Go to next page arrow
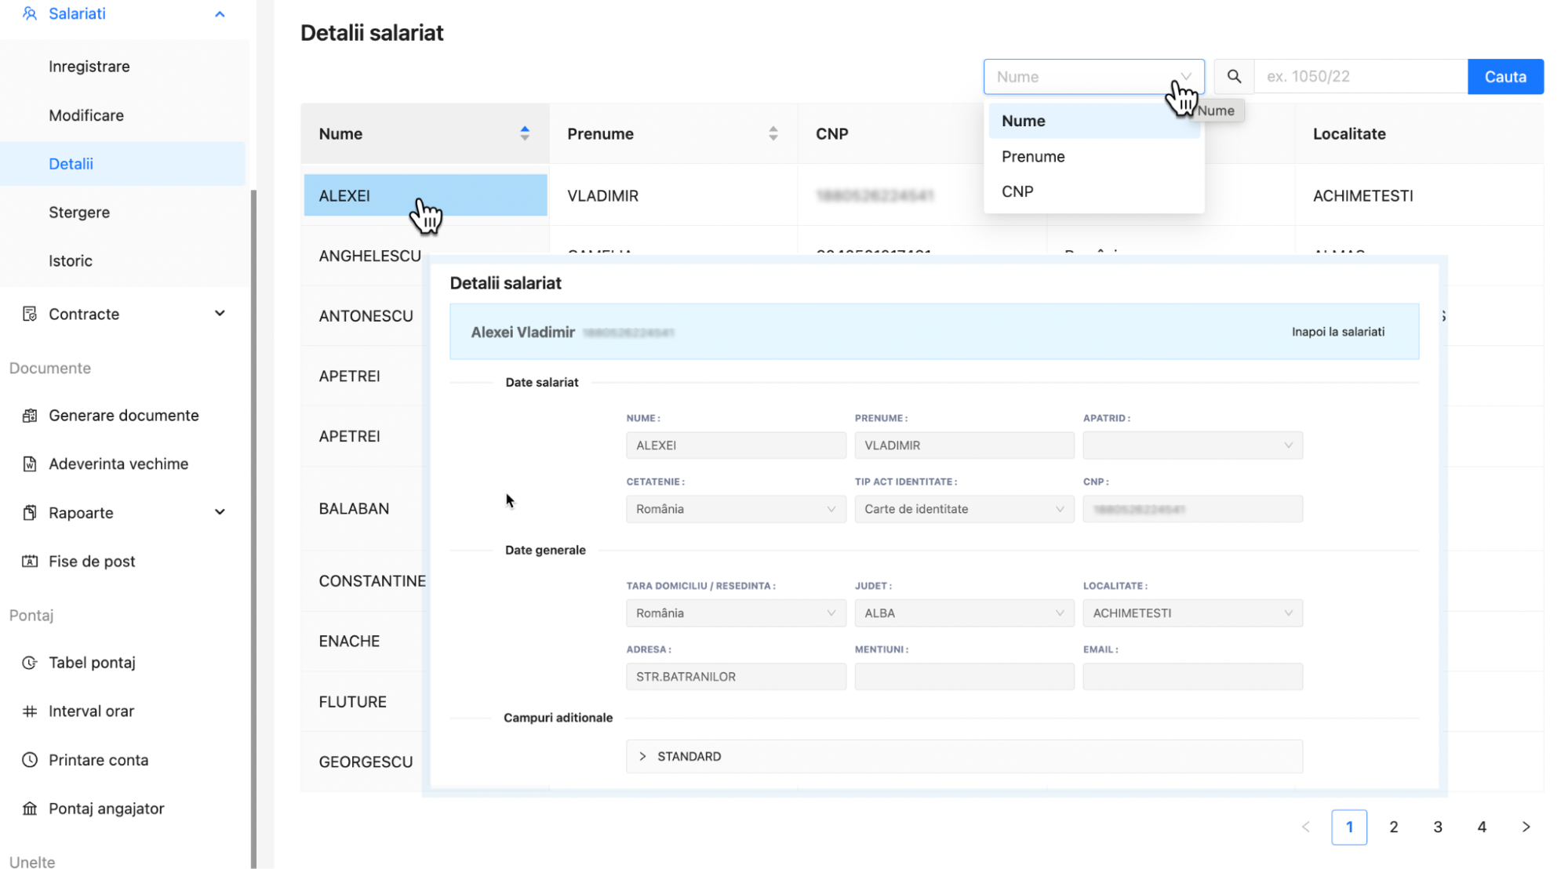Screen dimensions: 1568x869 point(1526,827)
